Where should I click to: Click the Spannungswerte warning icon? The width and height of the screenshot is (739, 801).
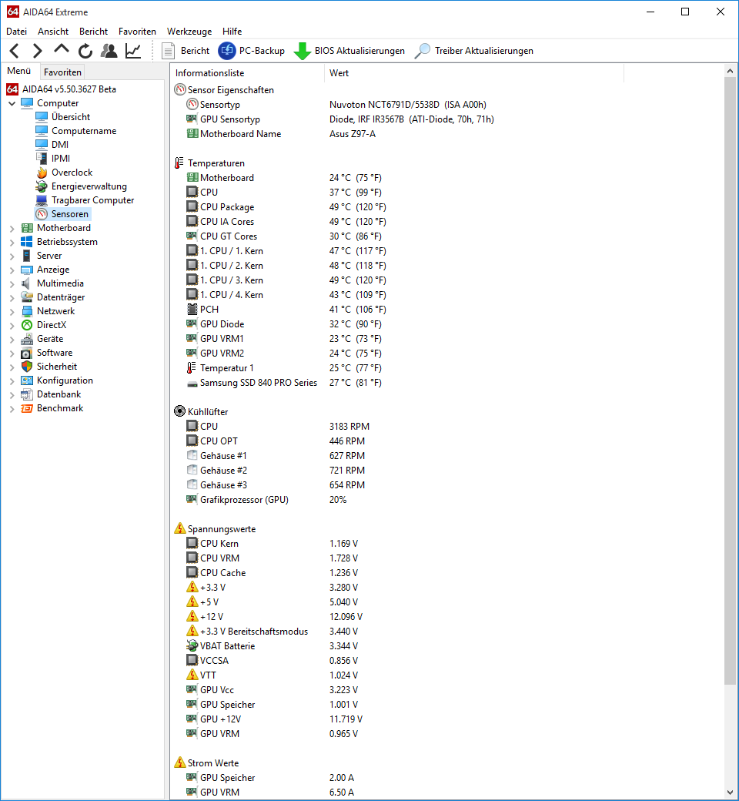pyautogui.click(x=180, y=528)
